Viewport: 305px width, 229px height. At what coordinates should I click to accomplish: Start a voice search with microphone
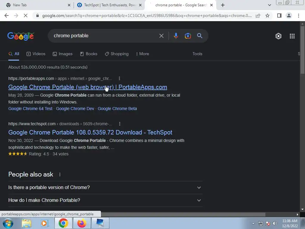(176, 36)
